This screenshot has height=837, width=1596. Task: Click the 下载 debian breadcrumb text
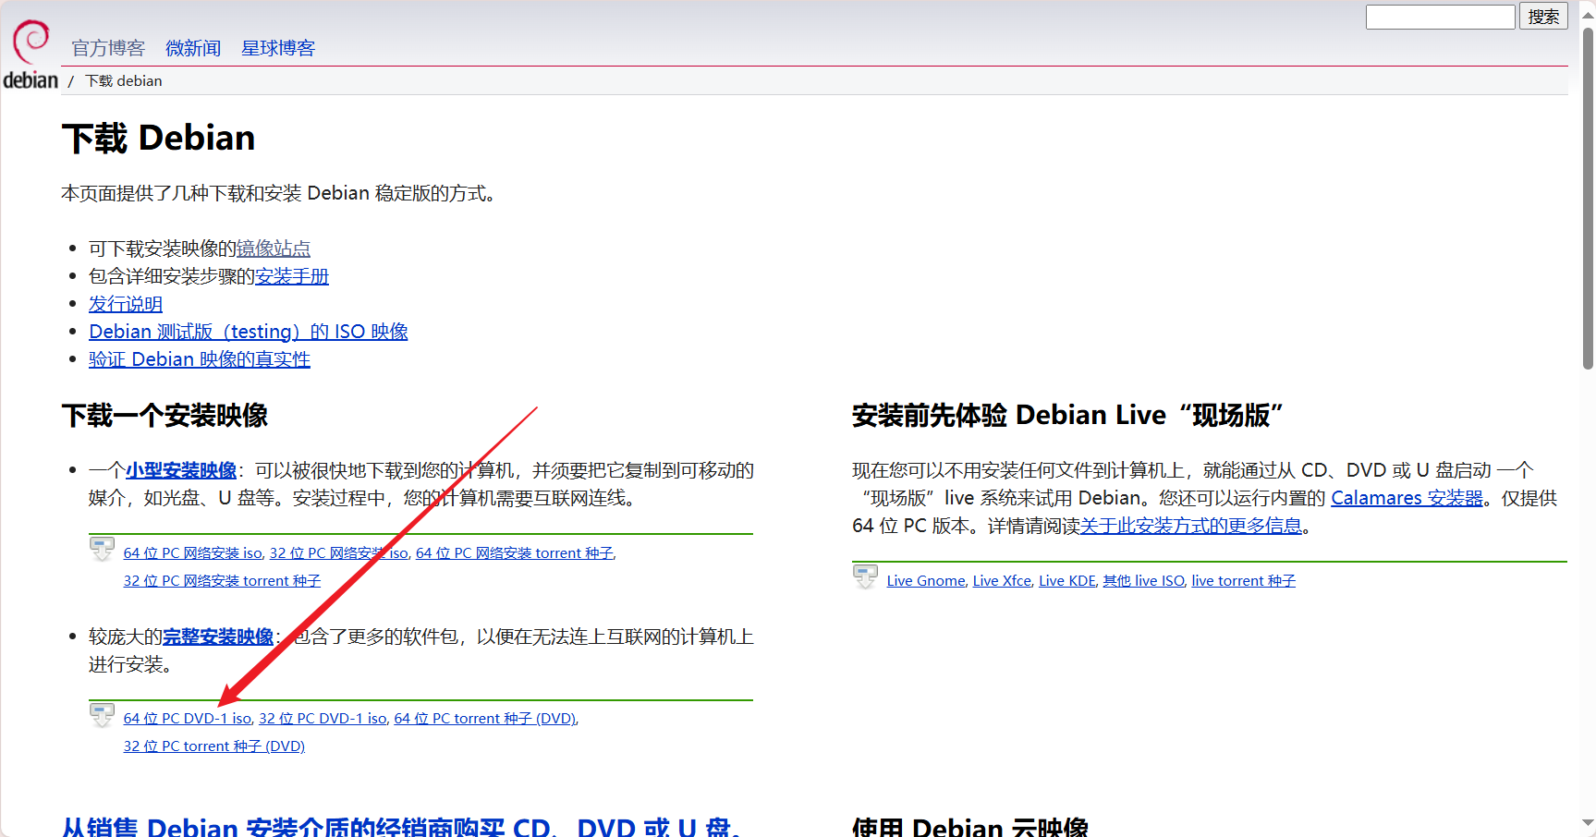pos(124,81)
